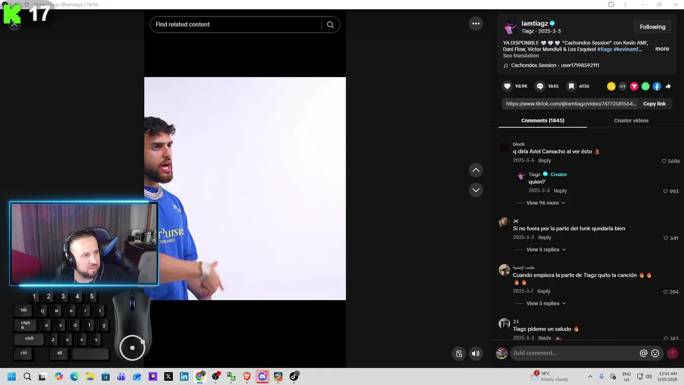The height and width of the screenshot is (385, 684).
Task: Switch to the Creator videos tab
Action: [631, 120]
